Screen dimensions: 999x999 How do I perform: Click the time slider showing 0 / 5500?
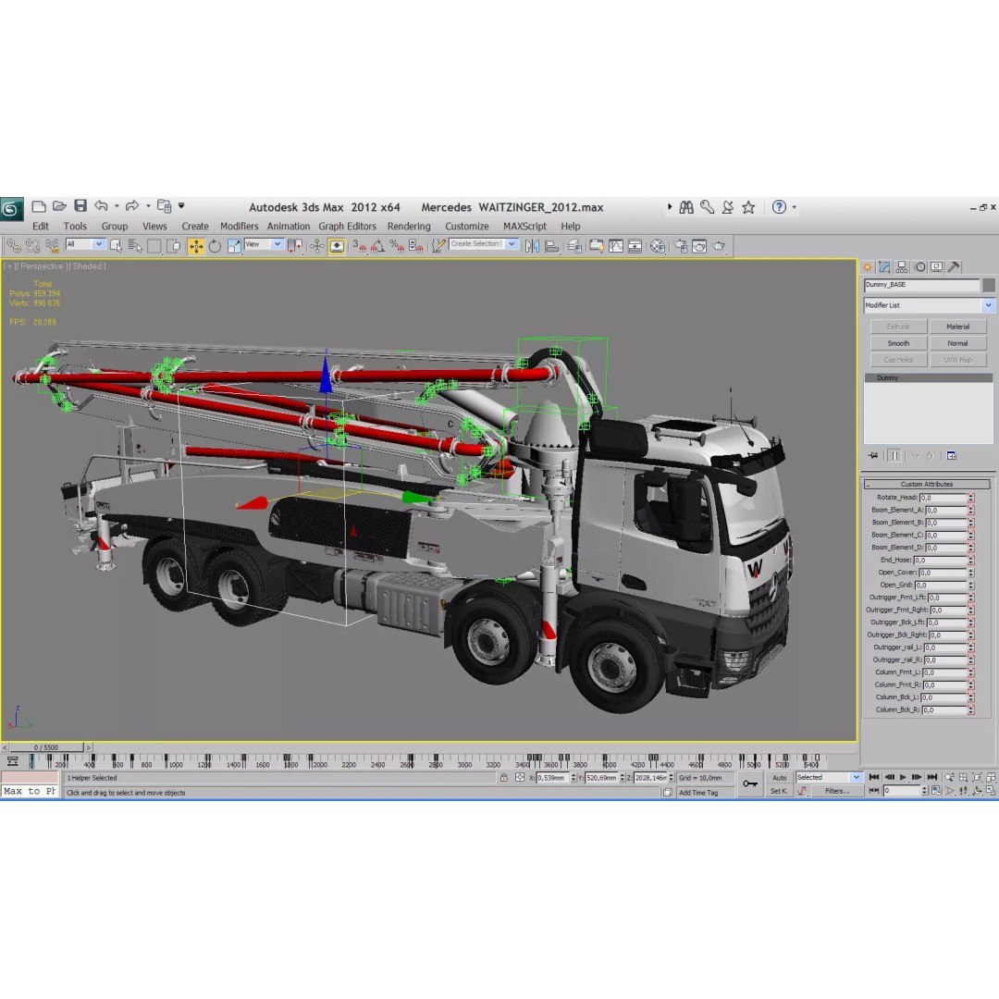pos(46,747)
